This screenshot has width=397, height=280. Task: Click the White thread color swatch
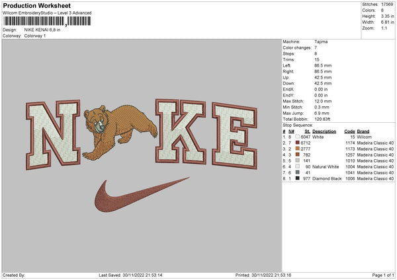[x=298, y=137]
